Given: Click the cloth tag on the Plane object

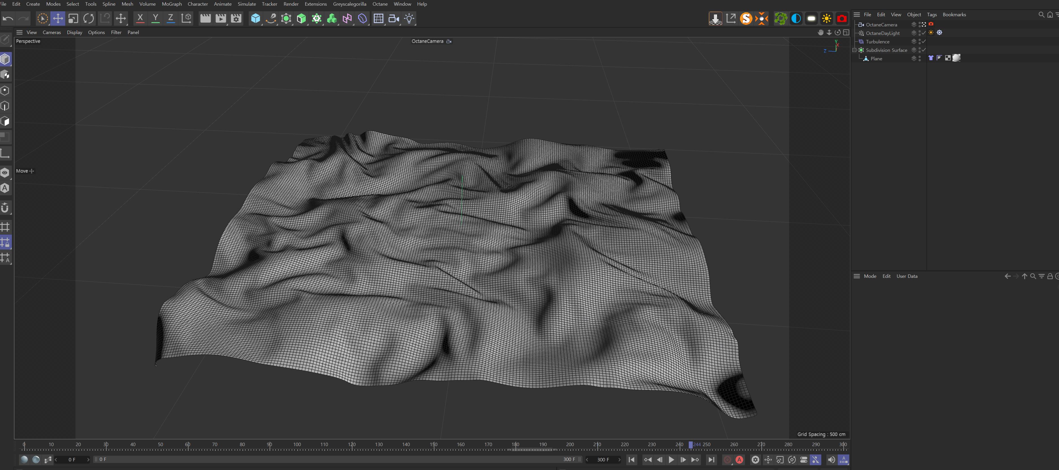Looking at the screenshot, I should click(x=931, y=58).
